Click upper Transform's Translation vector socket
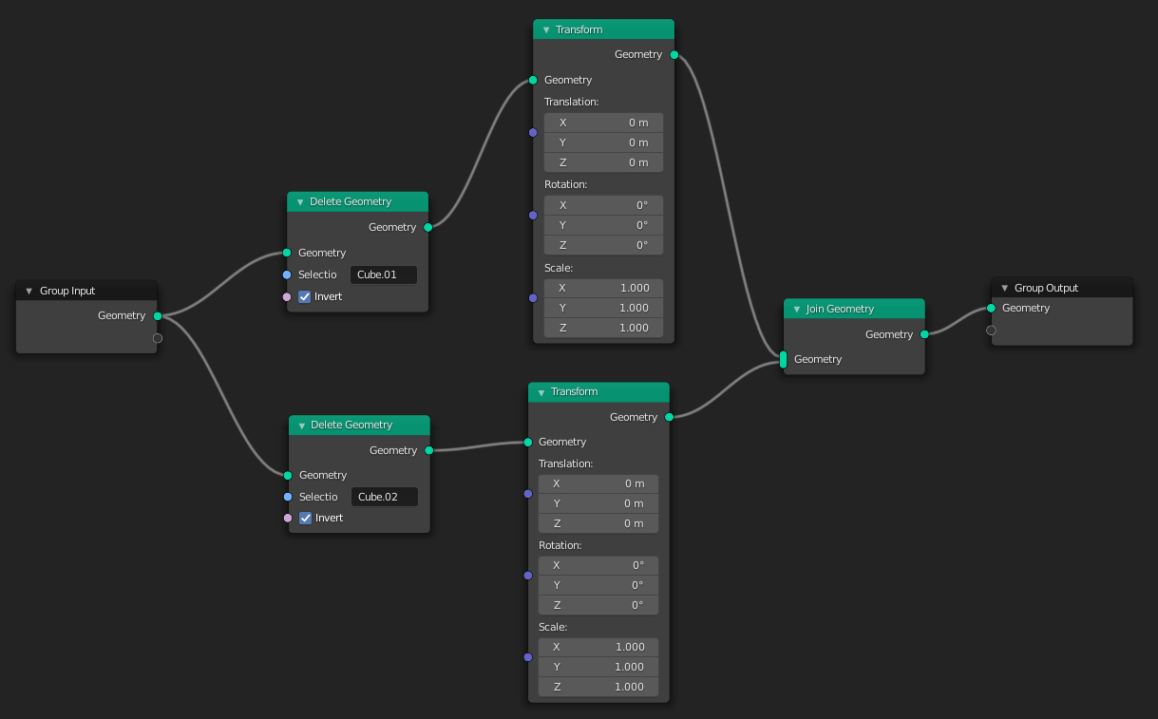This screenshot has width=1158, height=719. [x=533, y=132]
